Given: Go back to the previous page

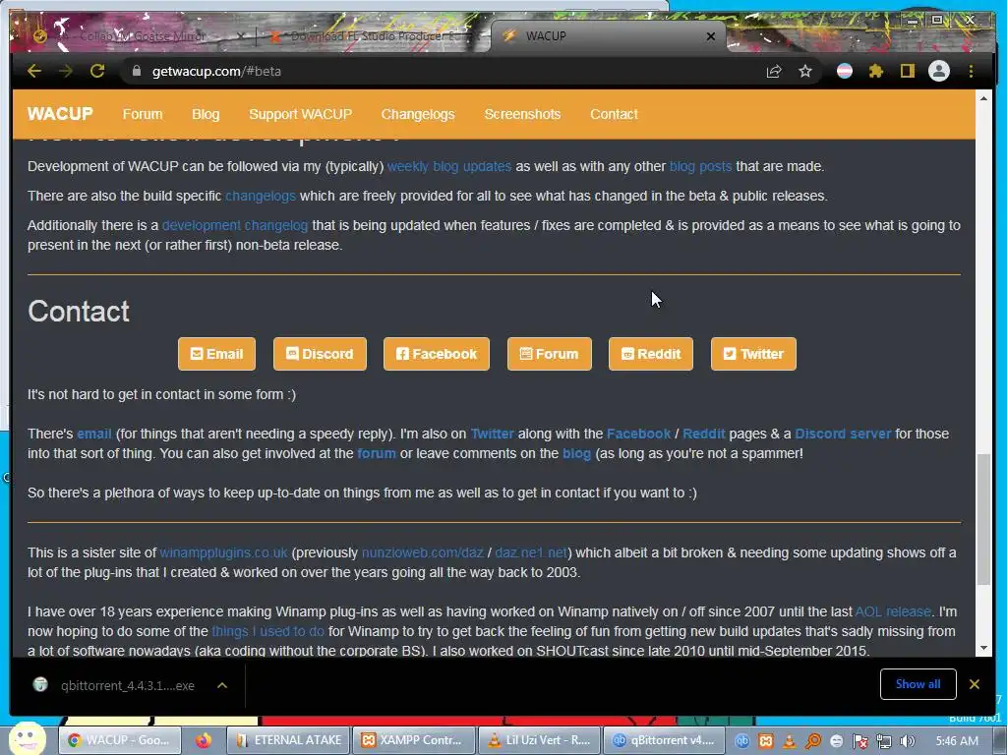Looking at the screenshot, I should click(34, 71).
